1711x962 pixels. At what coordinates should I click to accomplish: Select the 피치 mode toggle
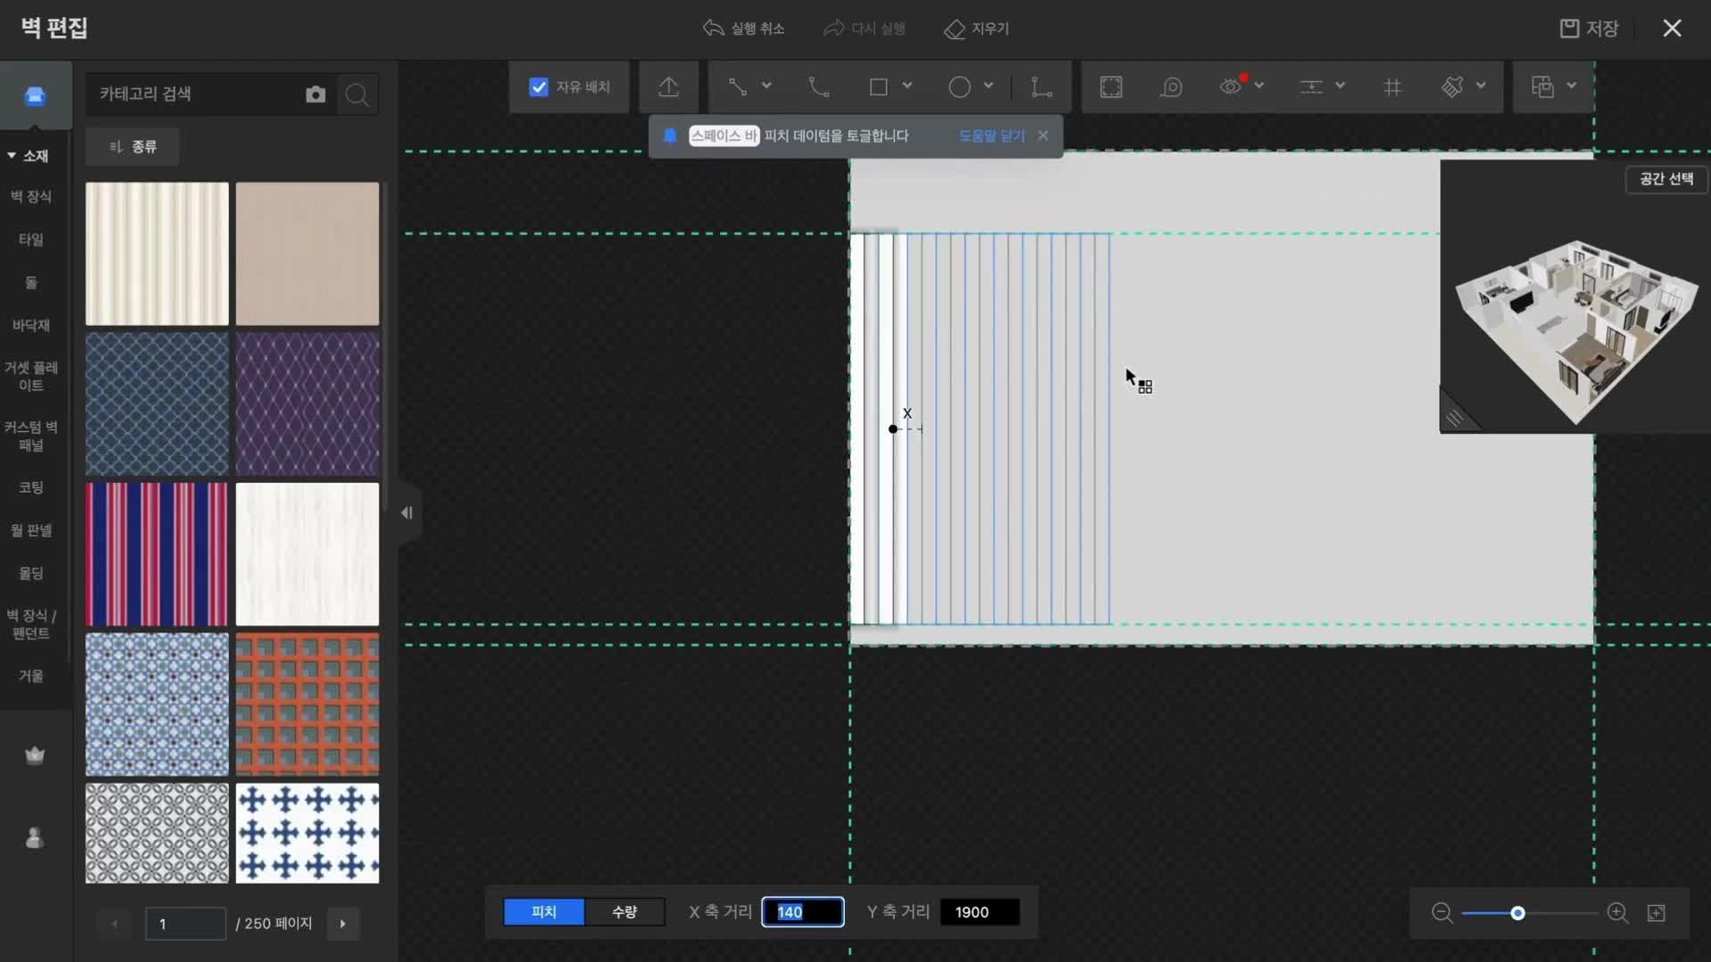click(x=544, y=912)
